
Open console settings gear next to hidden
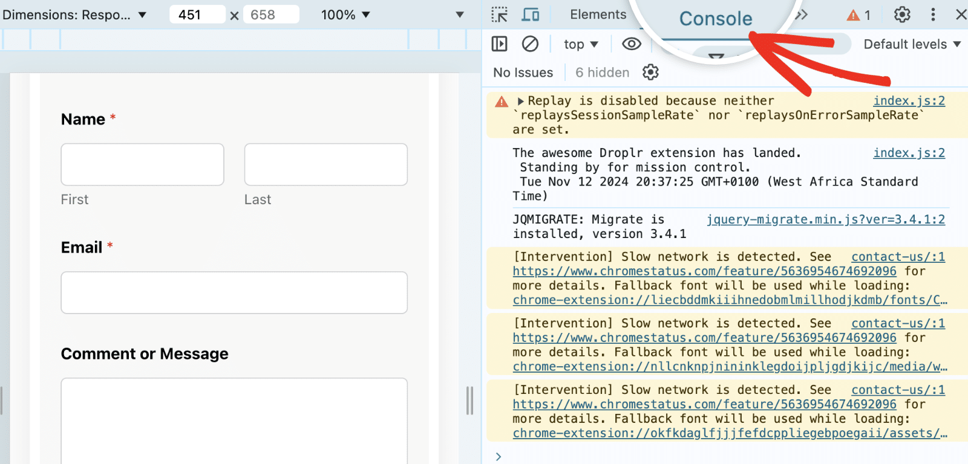pyautogui.click(x=650, y=72)
